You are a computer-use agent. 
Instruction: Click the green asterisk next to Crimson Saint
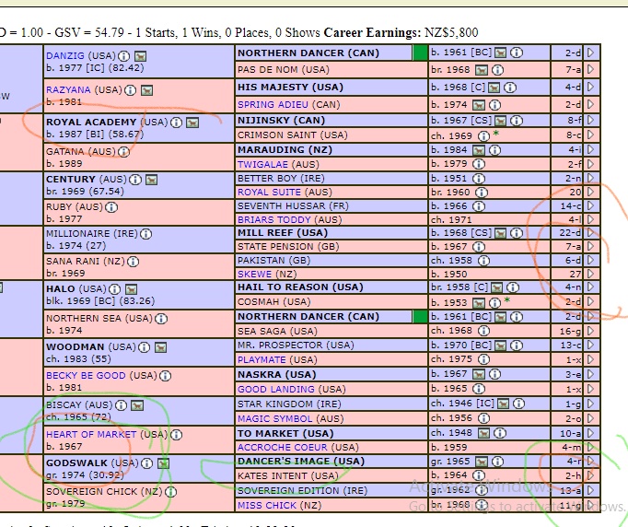[x=496, y=135]
